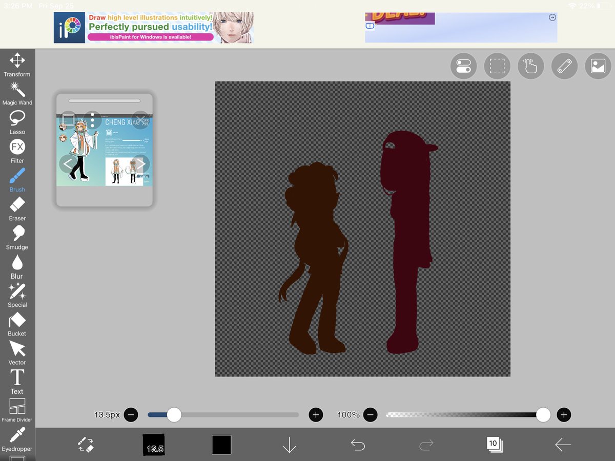The height and width of the screenshot is (461, 615).
Task: Show next reference image
Action: click(x=141, y=164)
